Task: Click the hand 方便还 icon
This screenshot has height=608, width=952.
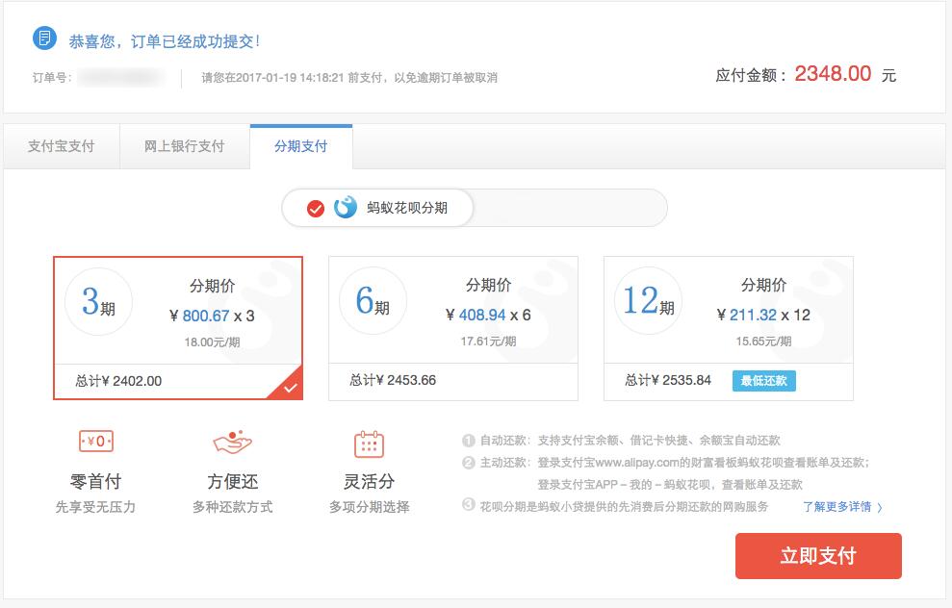Action: pos(233,443)
